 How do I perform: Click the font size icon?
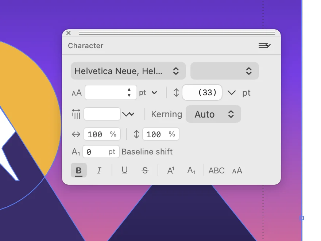(x=77, y=93)
